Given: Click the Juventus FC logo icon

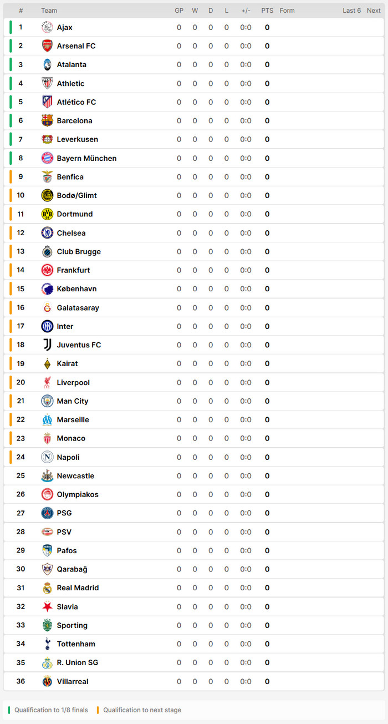Looking at the screenshot, I should point(47,345).
